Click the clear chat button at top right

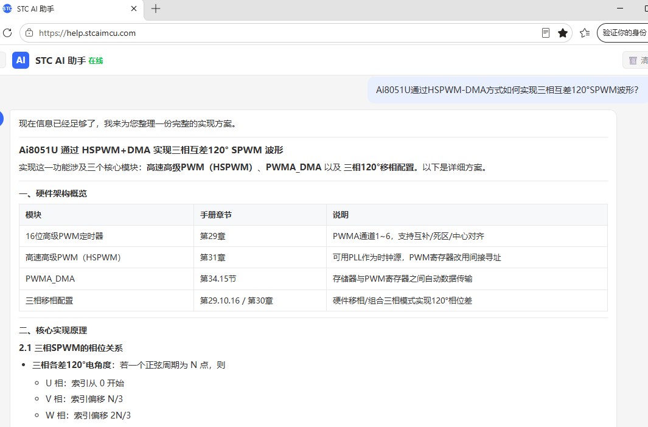tap(636, 60)
